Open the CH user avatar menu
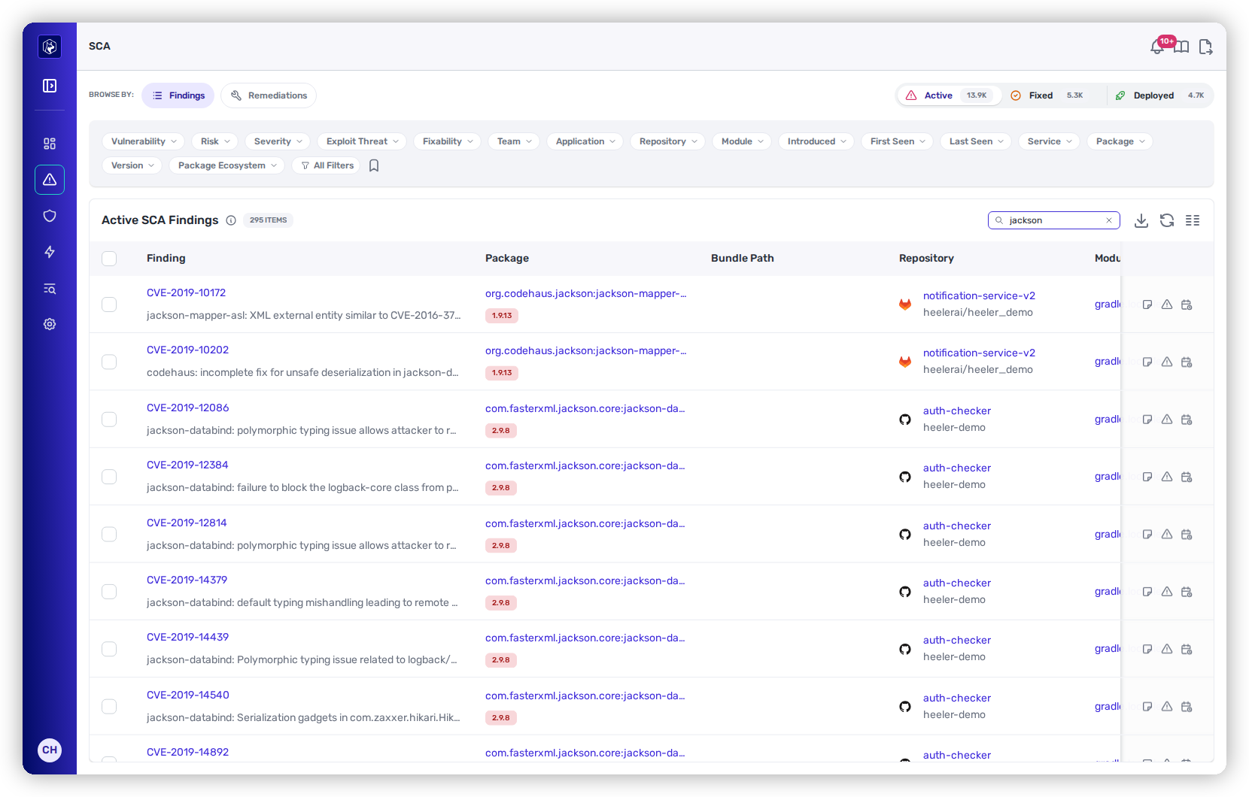1249x797 pixels. (50, 750)
